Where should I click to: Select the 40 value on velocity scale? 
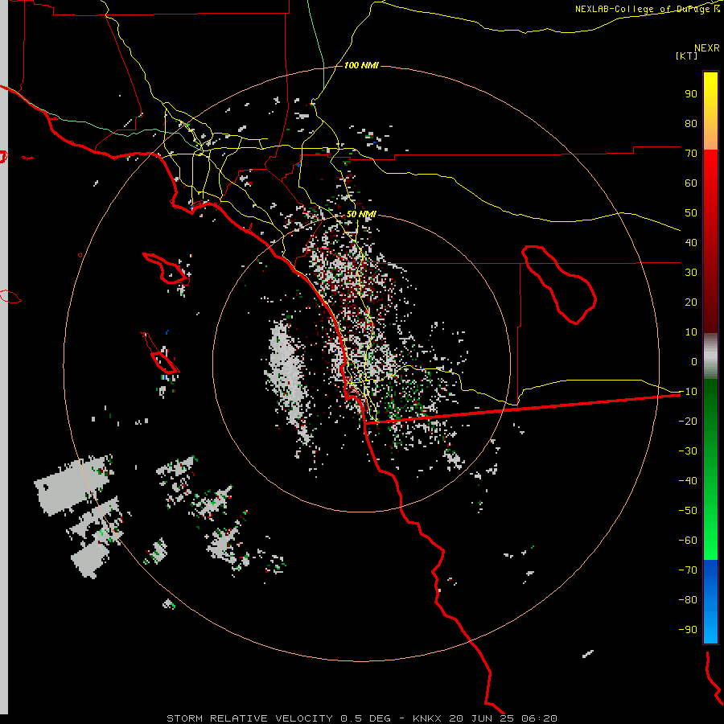pos(691,243)
